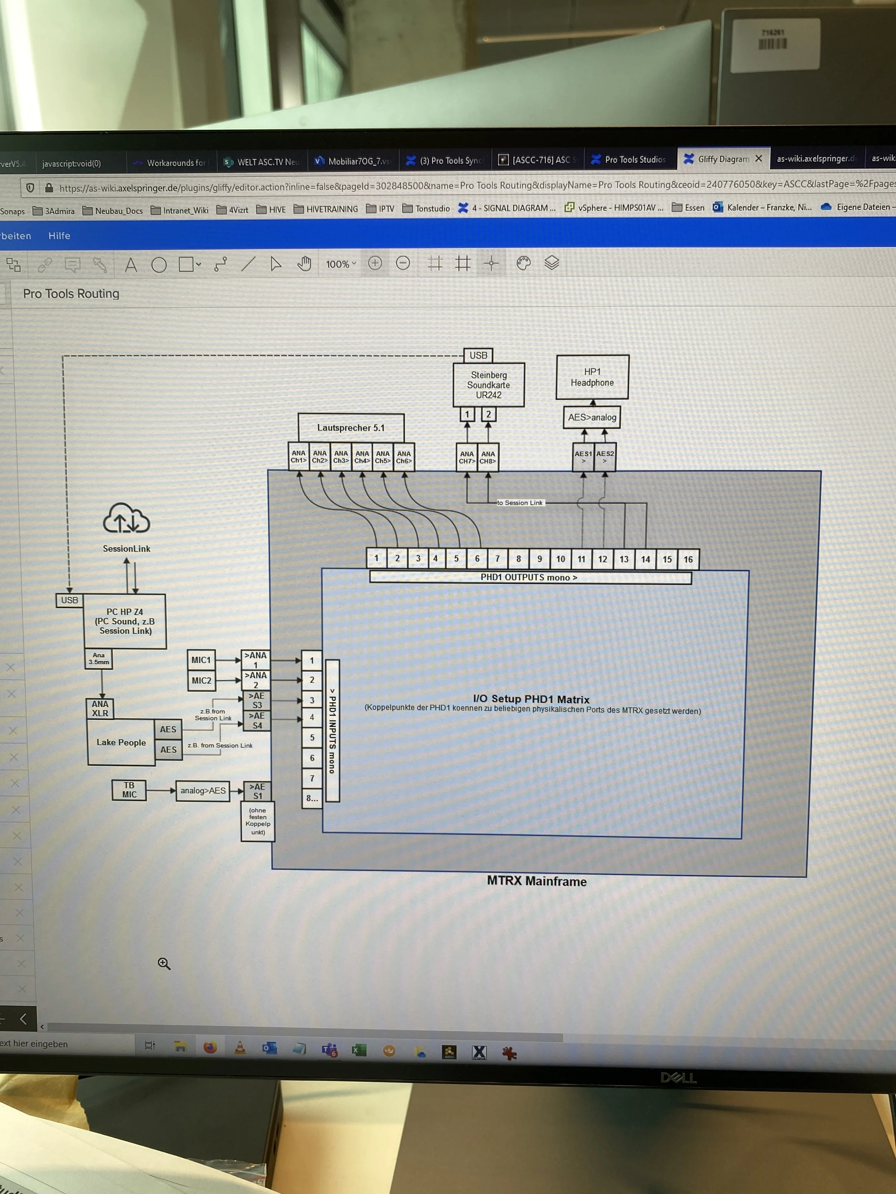Click the shield tracking protection icon

coord(30,188)
